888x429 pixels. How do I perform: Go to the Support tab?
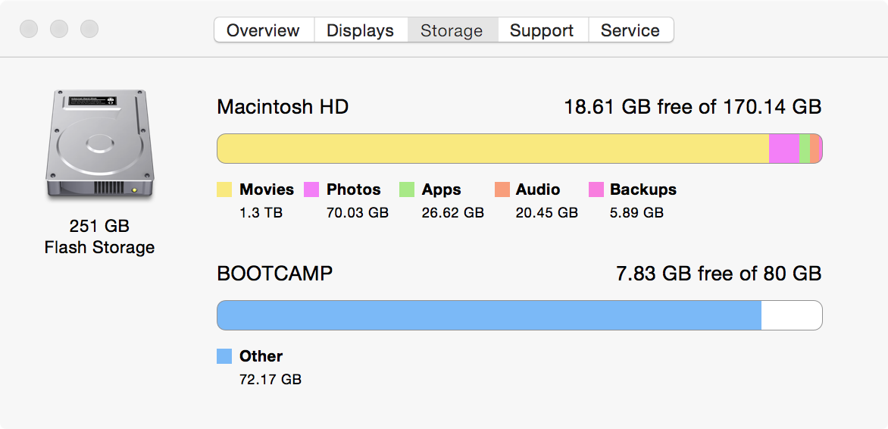point(542,30)
